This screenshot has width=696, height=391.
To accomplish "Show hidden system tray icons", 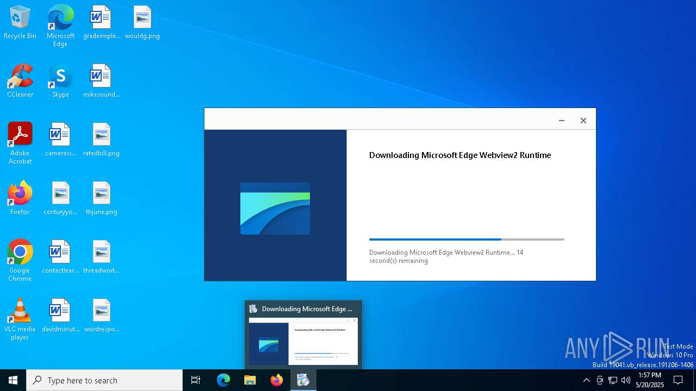I will click(x=586, y=380).
